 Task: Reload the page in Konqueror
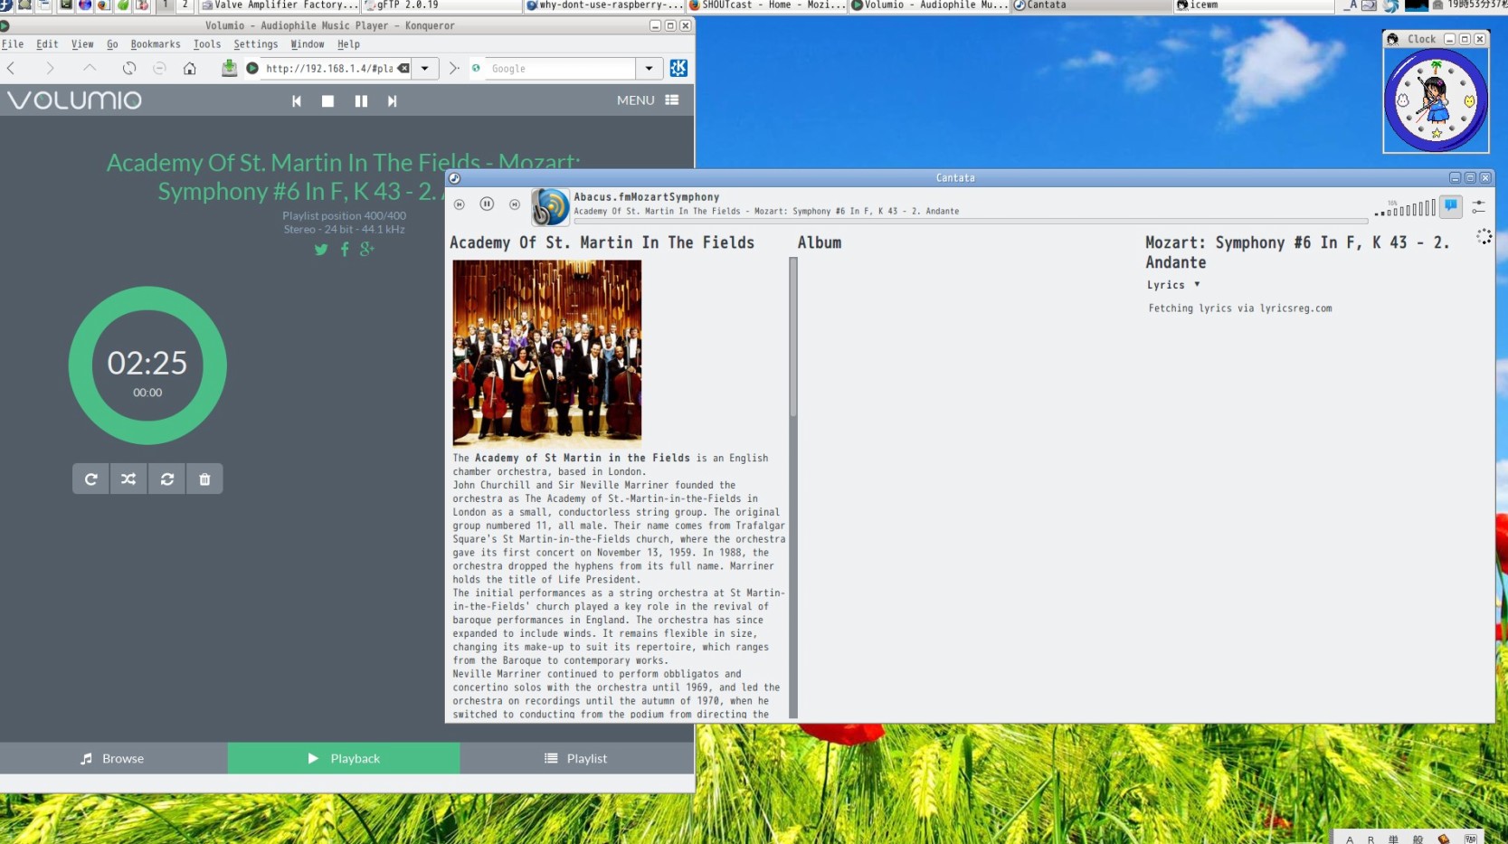[x=129, y=69]
